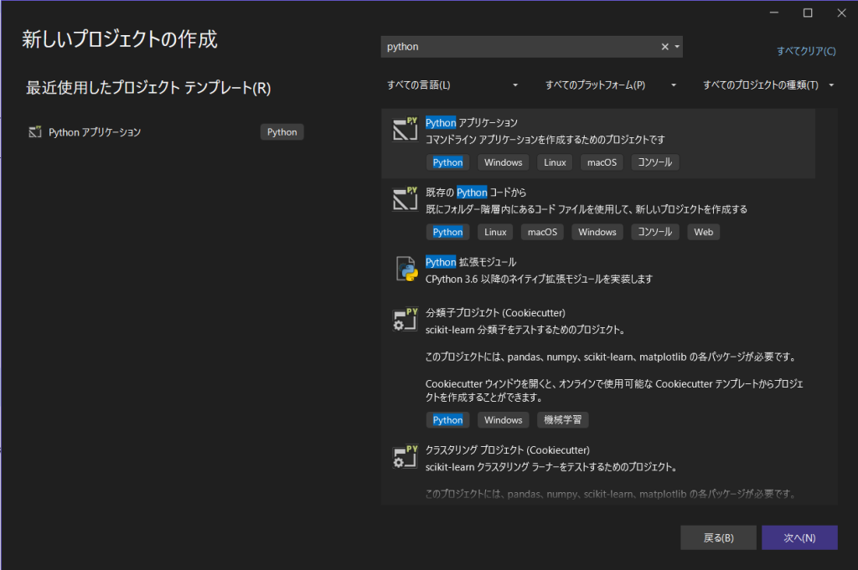Click the 既存の Python コードから template icon
The width and height of the screenshot is (858, 570).
pos(406,199)
